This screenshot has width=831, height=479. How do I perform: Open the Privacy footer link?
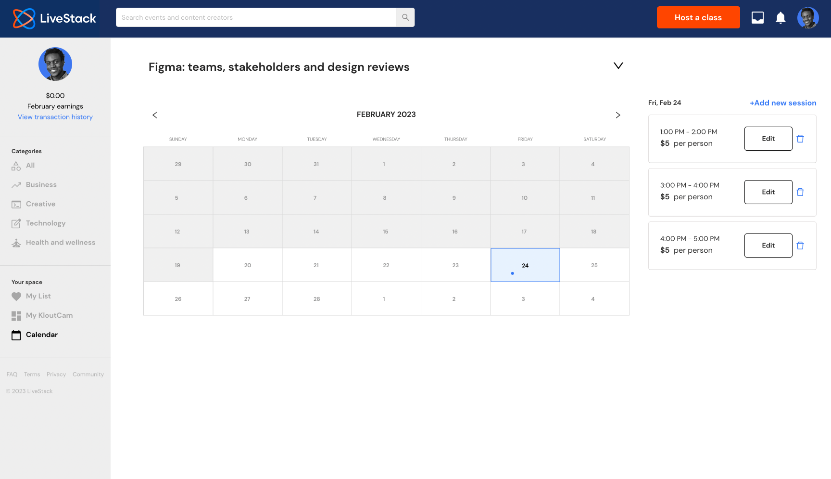tap(56, 375)
